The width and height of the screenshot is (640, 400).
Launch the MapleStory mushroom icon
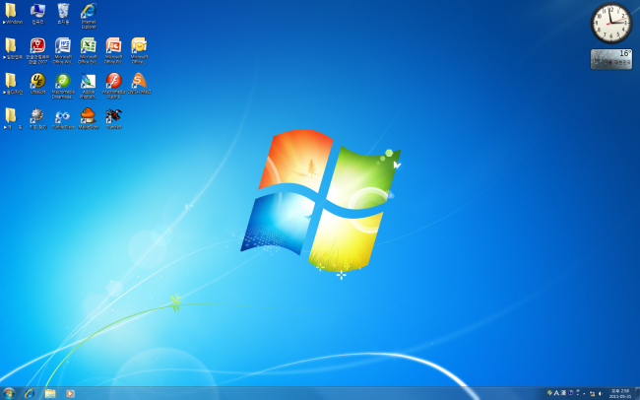point(89,116)
